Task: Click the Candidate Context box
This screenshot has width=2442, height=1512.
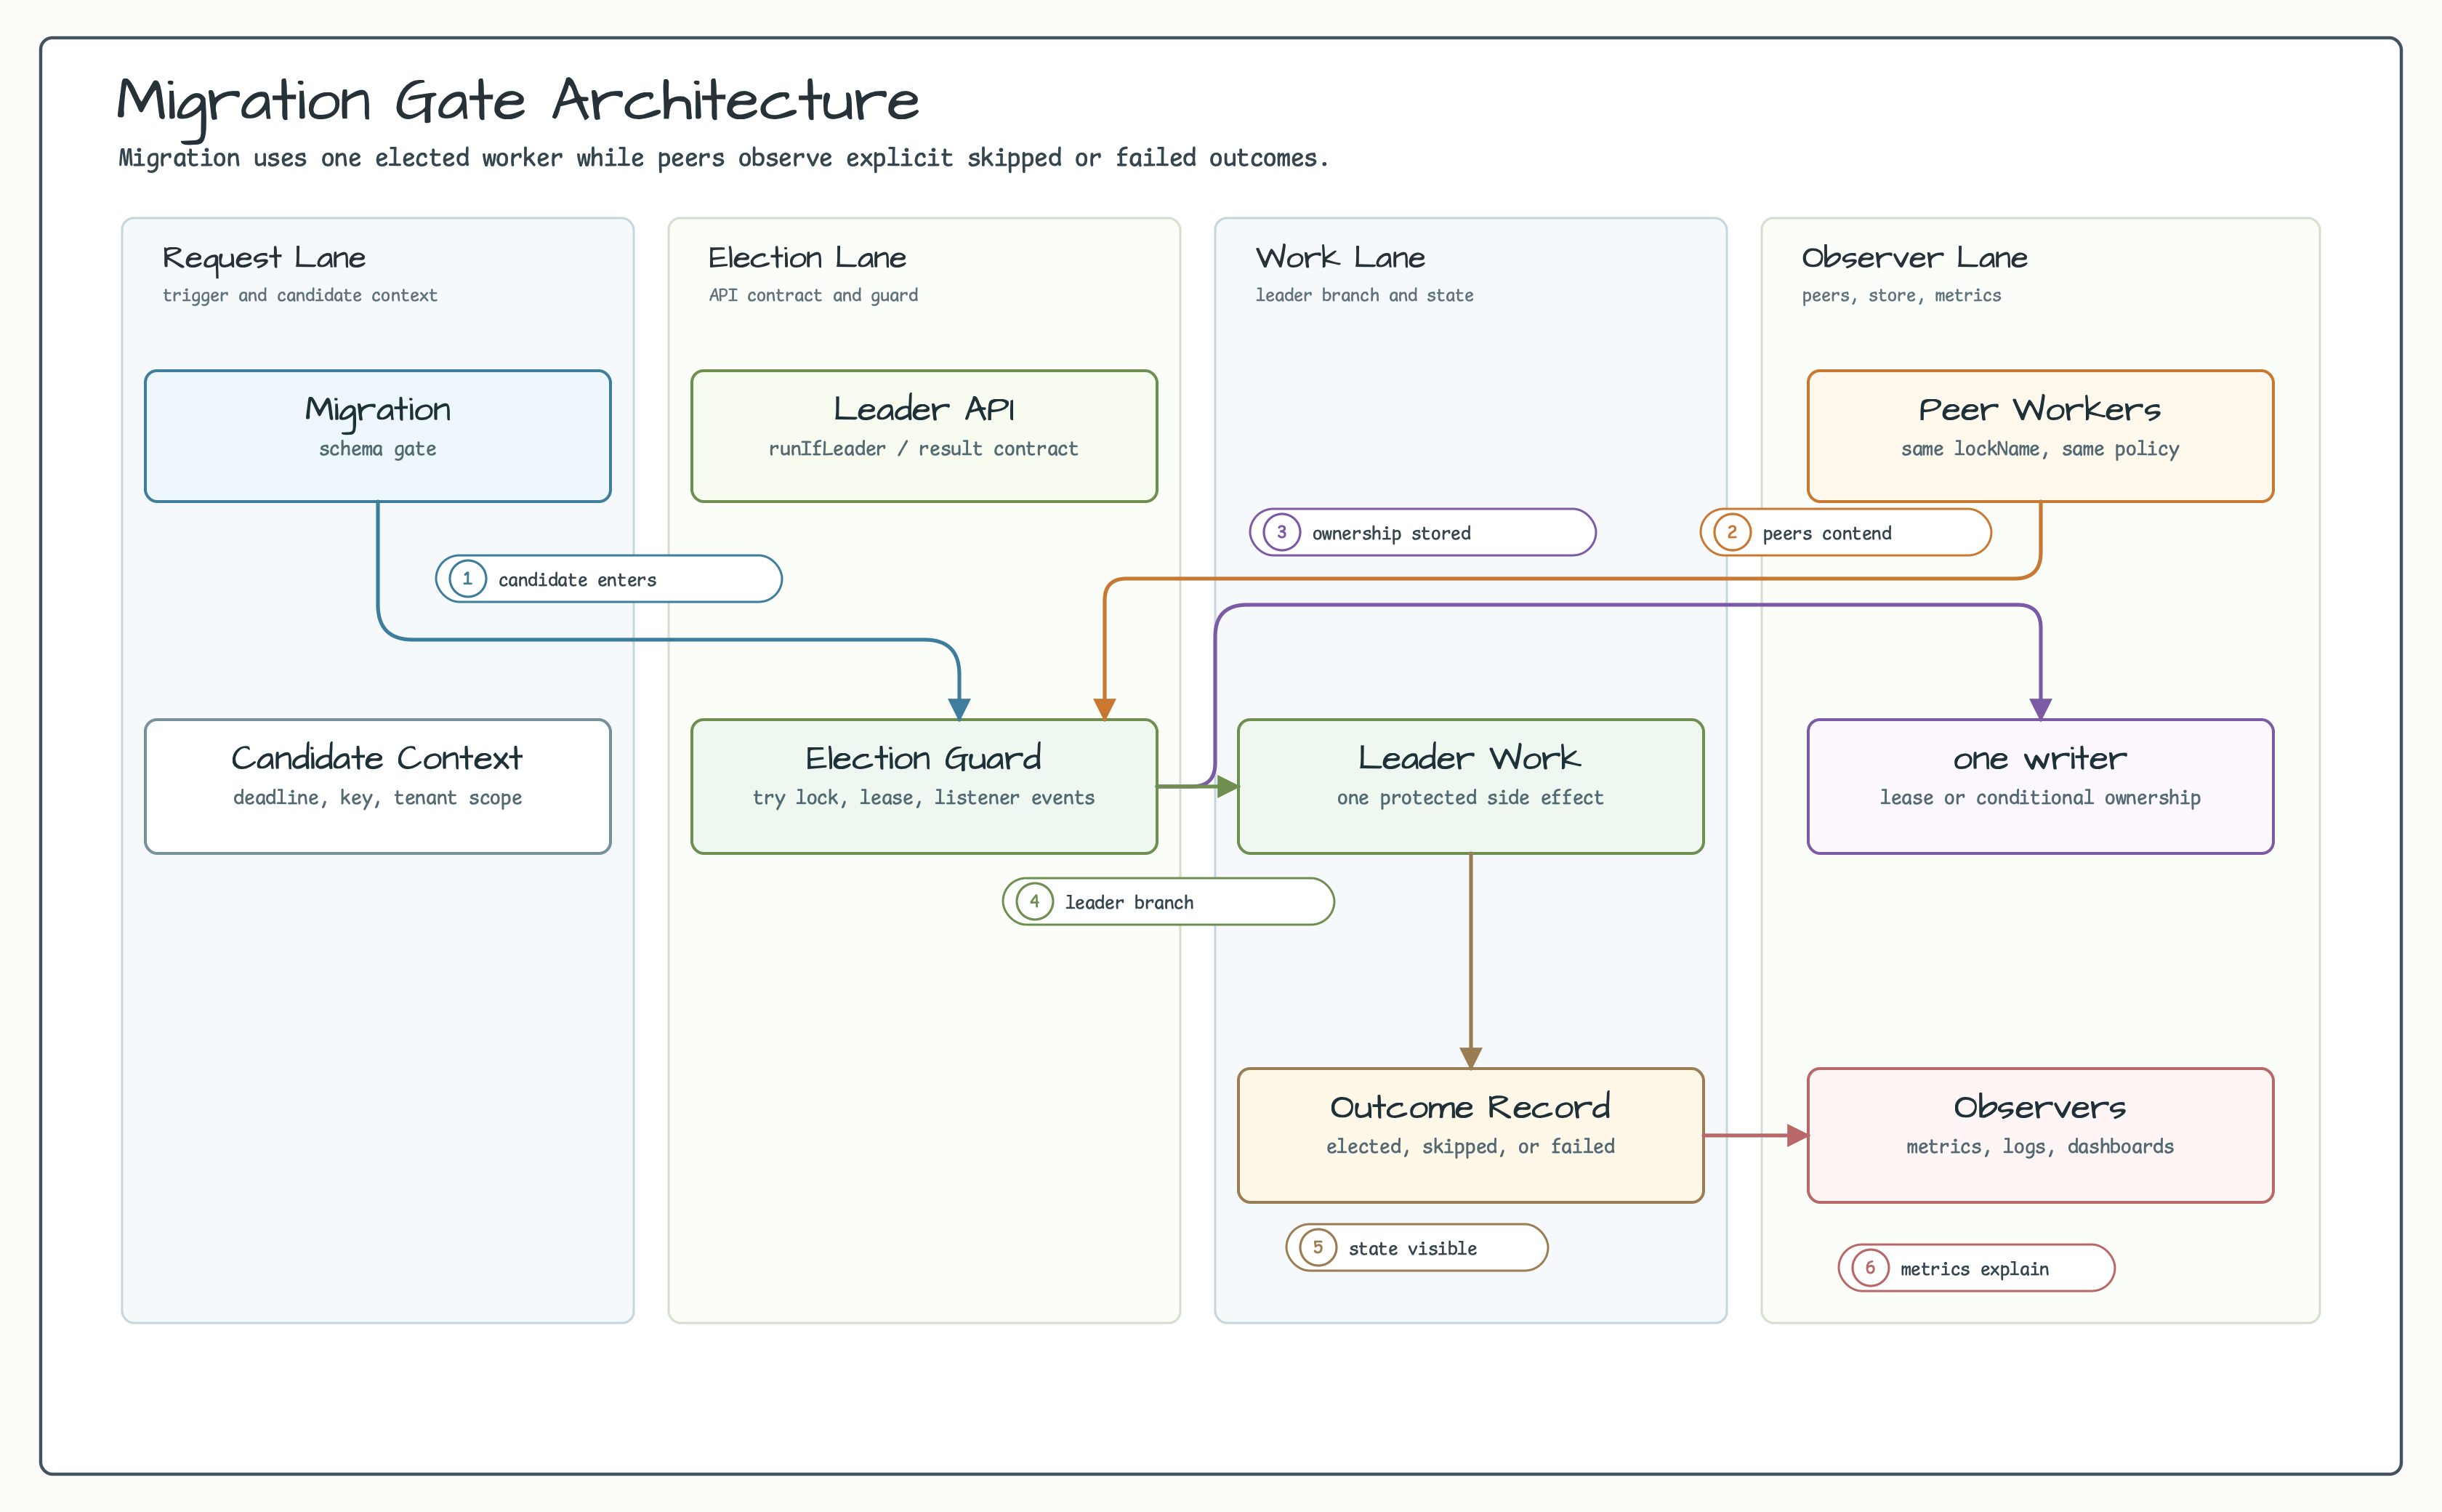Action: point(378,786)
